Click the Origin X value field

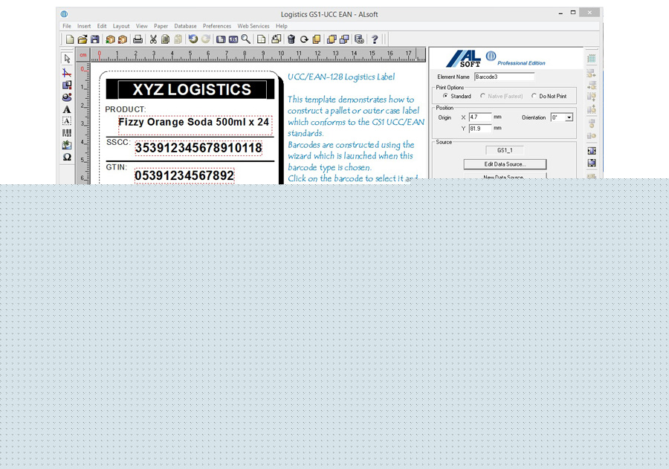(x=479, y=117)
